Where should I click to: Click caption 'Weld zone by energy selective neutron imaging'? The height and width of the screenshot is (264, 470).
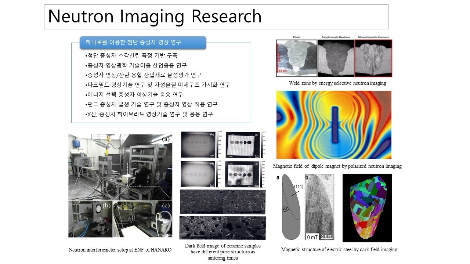click(x=337, y=83)
